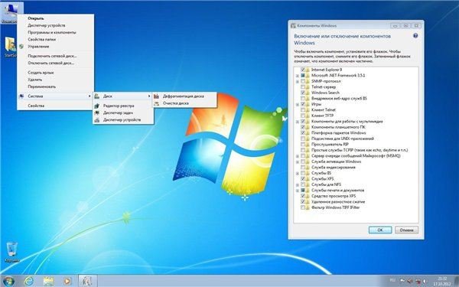
Task: Uncheck Платформа гаджетов Windows checkbox
Action: click(303, 132)
